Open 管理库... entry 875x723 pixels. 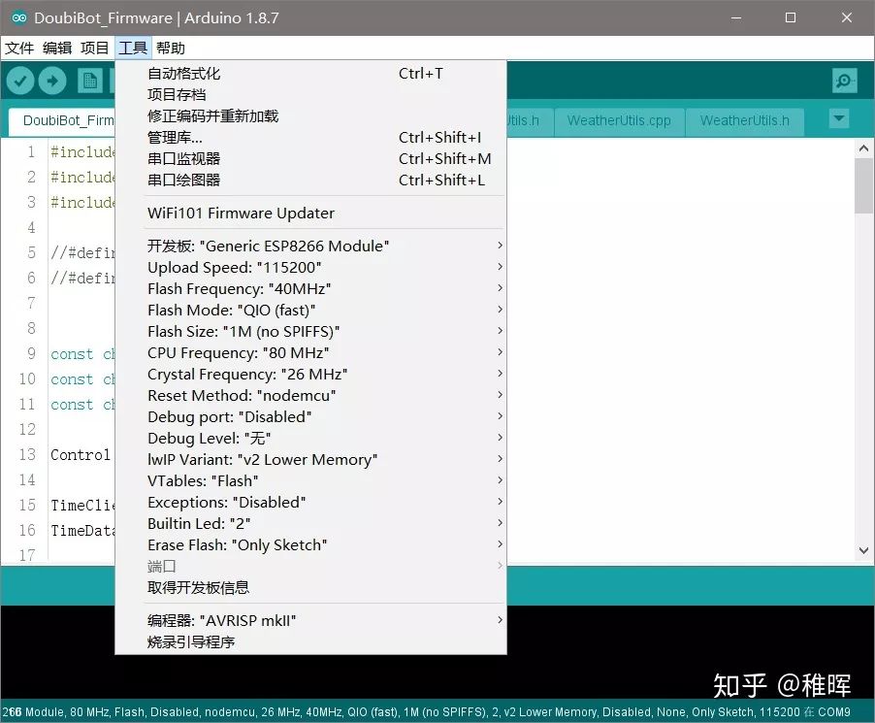[310, 138]
